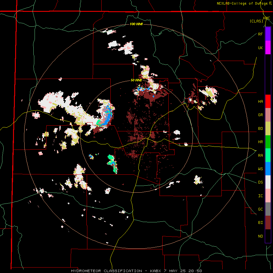Click the '[CLAS]' legend heading
The height and width of the screenshot is (273, 273).
point(256,21)
